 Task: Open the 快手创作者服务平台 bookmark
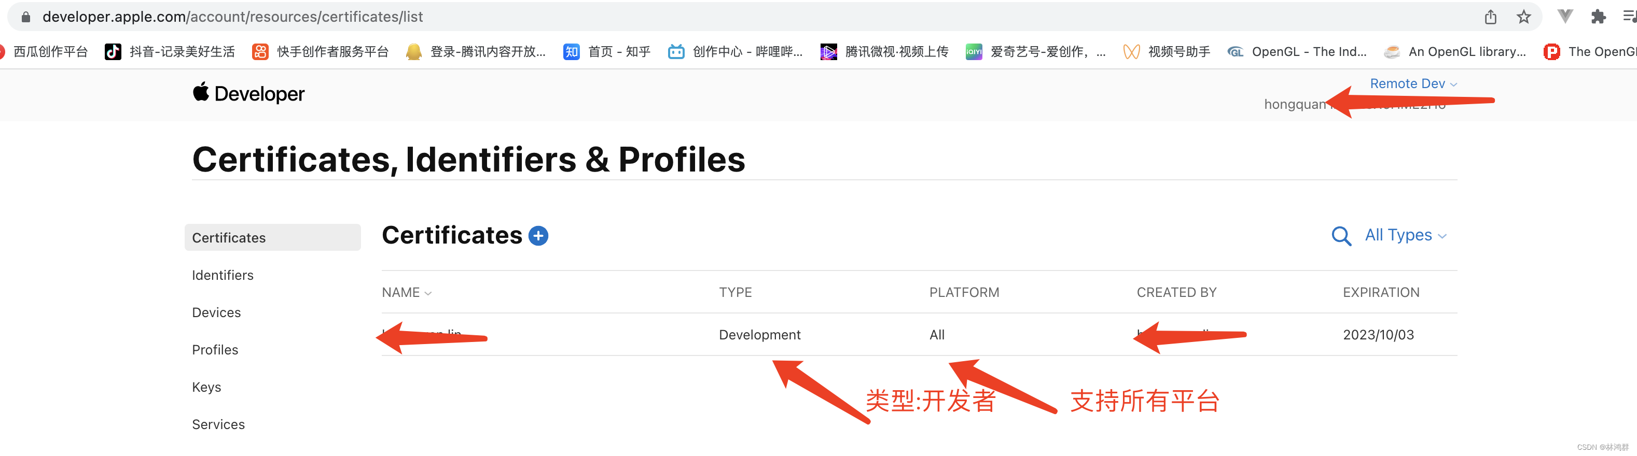coord(320,51)
